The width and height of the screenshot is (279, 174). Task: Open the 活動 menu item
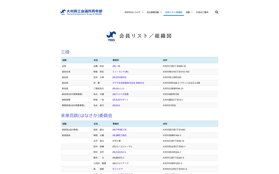coord(188,12)
